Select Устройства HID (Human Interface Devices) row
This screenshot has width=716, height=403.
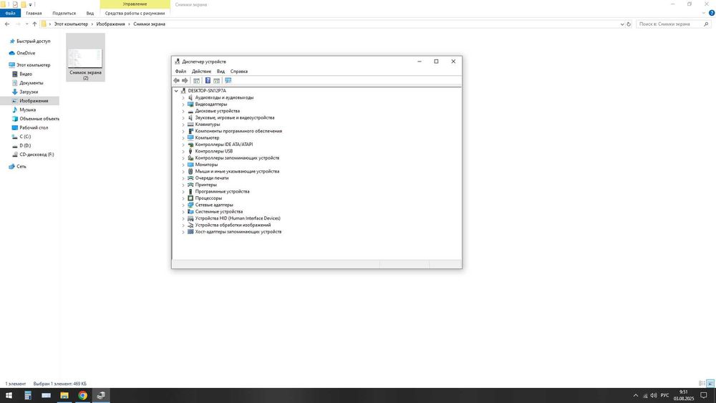point(234,218)
